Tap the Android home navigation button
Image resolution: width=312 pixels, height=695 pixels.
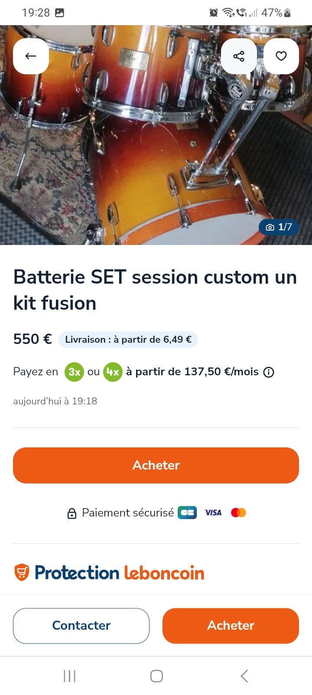tap(156, 676)
